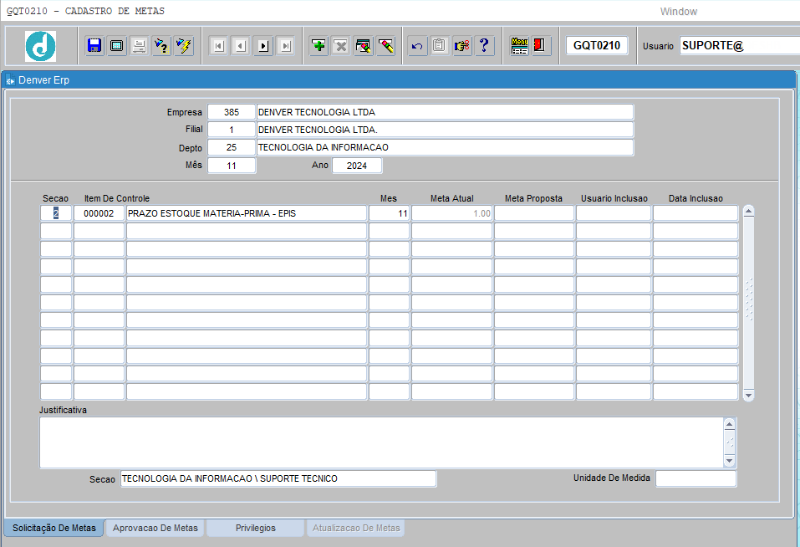Click the enter query flashlight icon
The width and height of the screenshot is (800, 547).
(x=161, y=46)
